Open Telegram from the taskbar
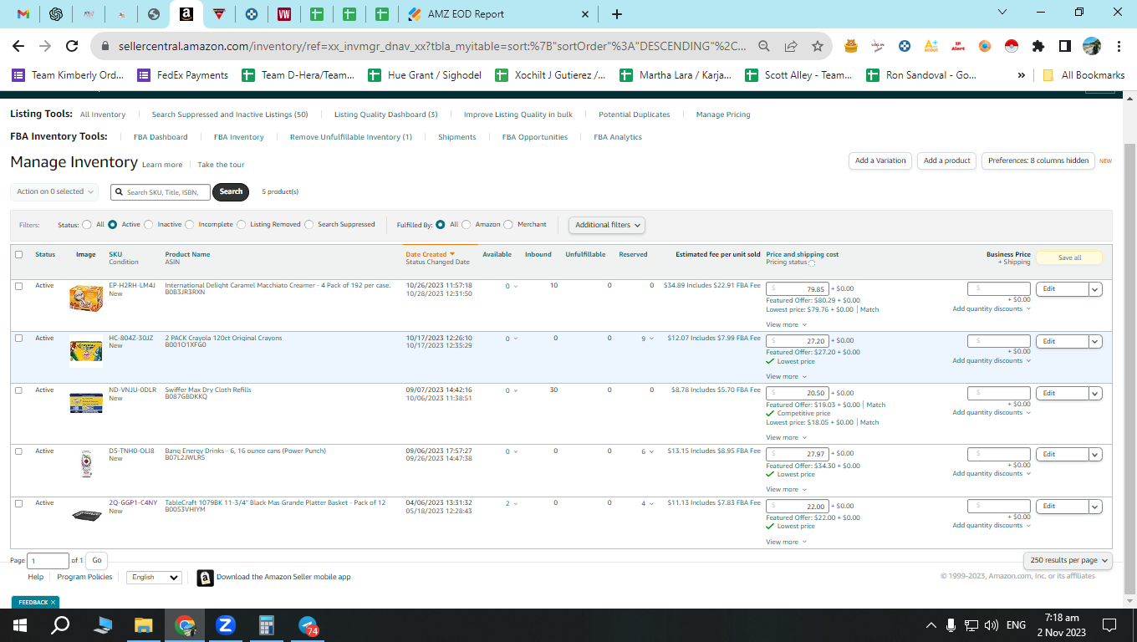Viewport: 1137px width, 642px height. click(308, 625)
